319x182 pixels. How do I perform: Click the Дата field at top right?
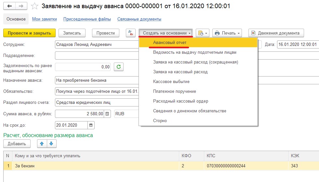point(298,44)
